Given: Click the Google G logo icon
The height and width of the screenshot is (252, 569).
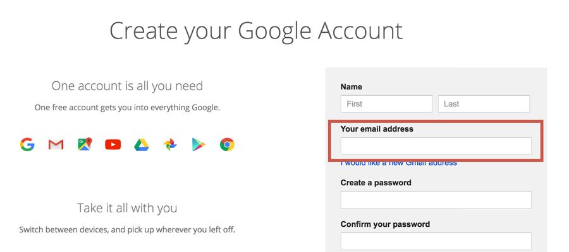Looking at the screenshot, I should [27, 145].
